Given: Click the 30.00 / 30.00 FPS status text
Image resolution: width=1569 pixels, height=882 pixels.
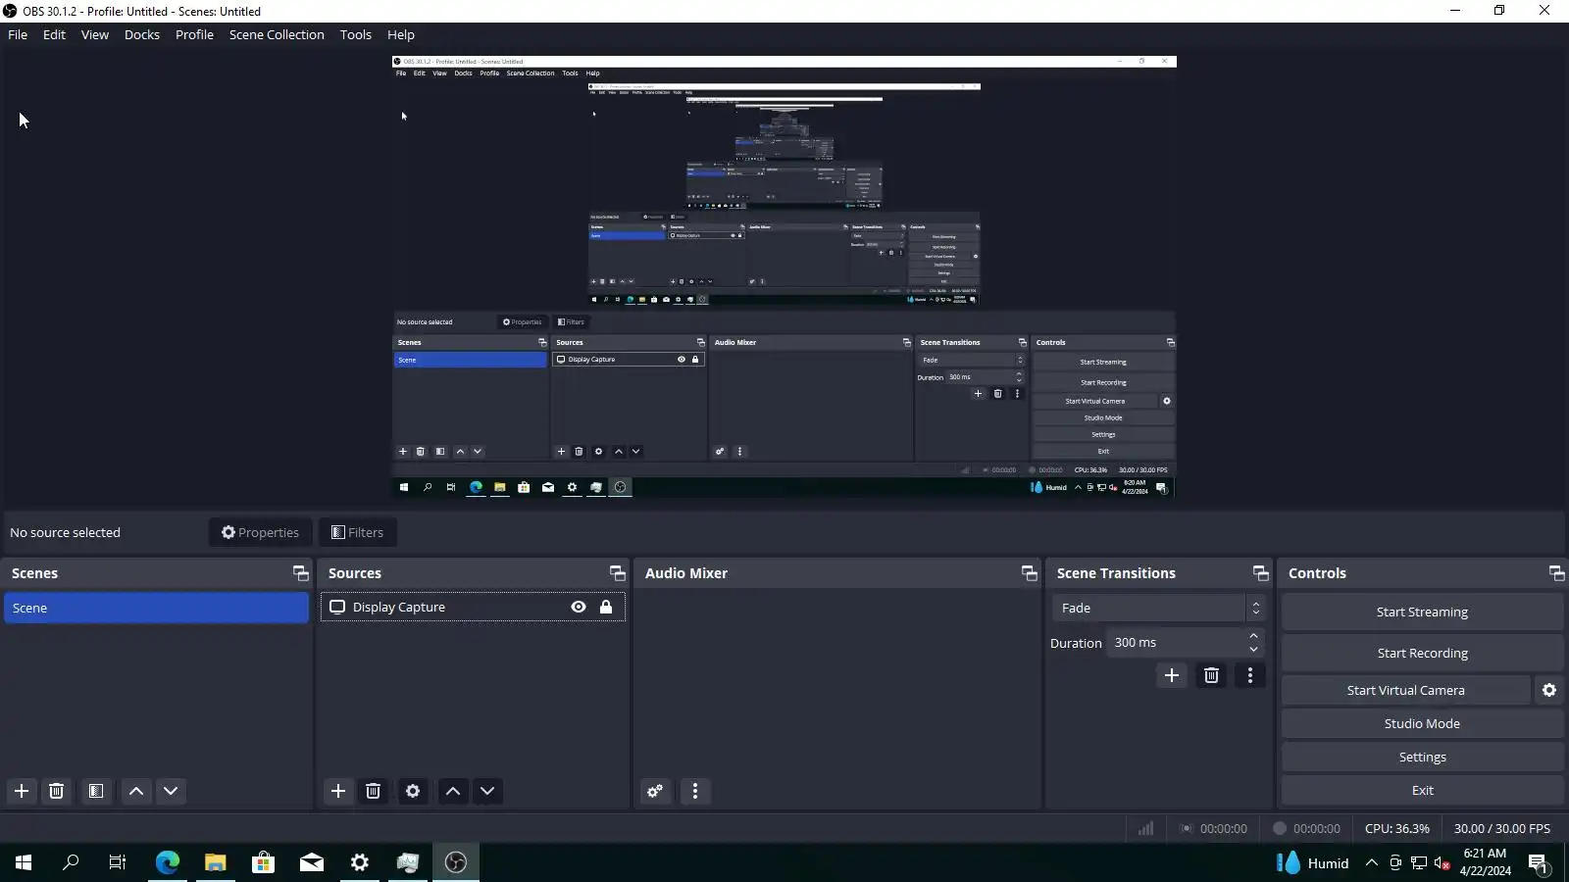Looking at the screenshot, I should click(1502, 828).
